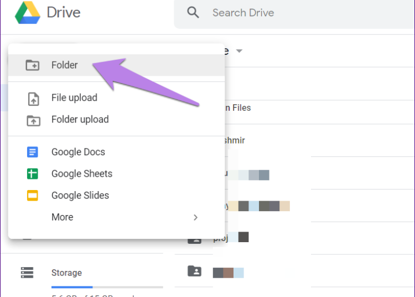Image resolution: width=415 pixels, height=297 pixels.
Task: Create a new Google Sheets spreadsheet
Action: (x=116, y=174)
